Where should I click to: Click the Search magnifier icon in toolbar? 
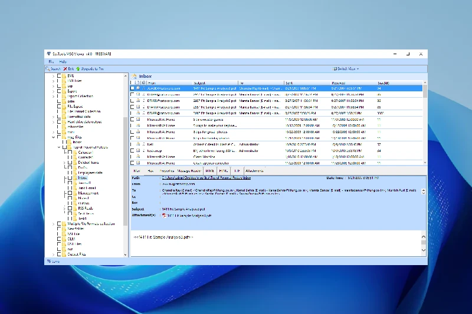(x=48, y=69)
